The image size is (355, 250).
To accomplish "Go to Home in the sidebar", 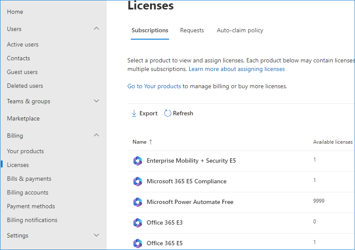I will coord(15,12).
